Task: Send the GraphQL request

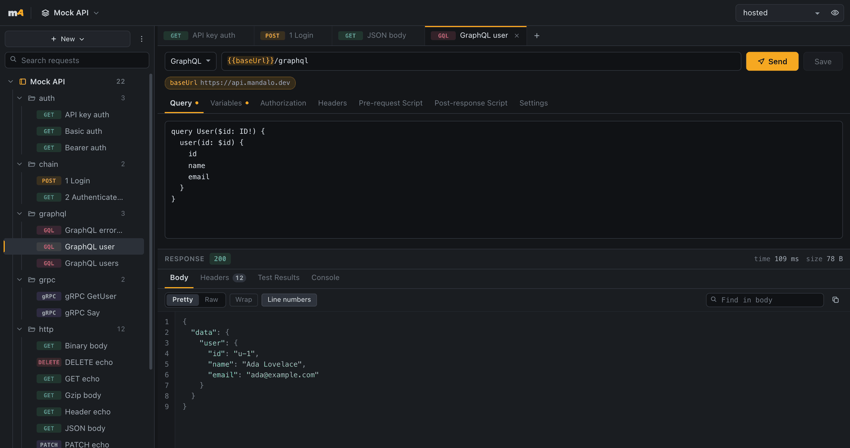Action: click(772, 62)
